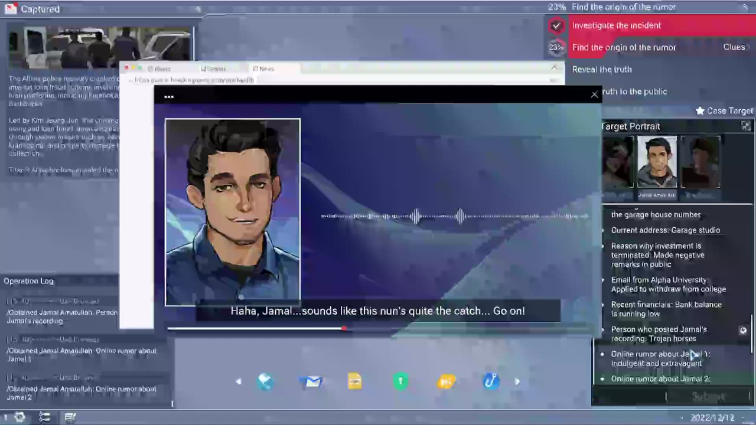Open the yellow notes file app

coord(354,381)
